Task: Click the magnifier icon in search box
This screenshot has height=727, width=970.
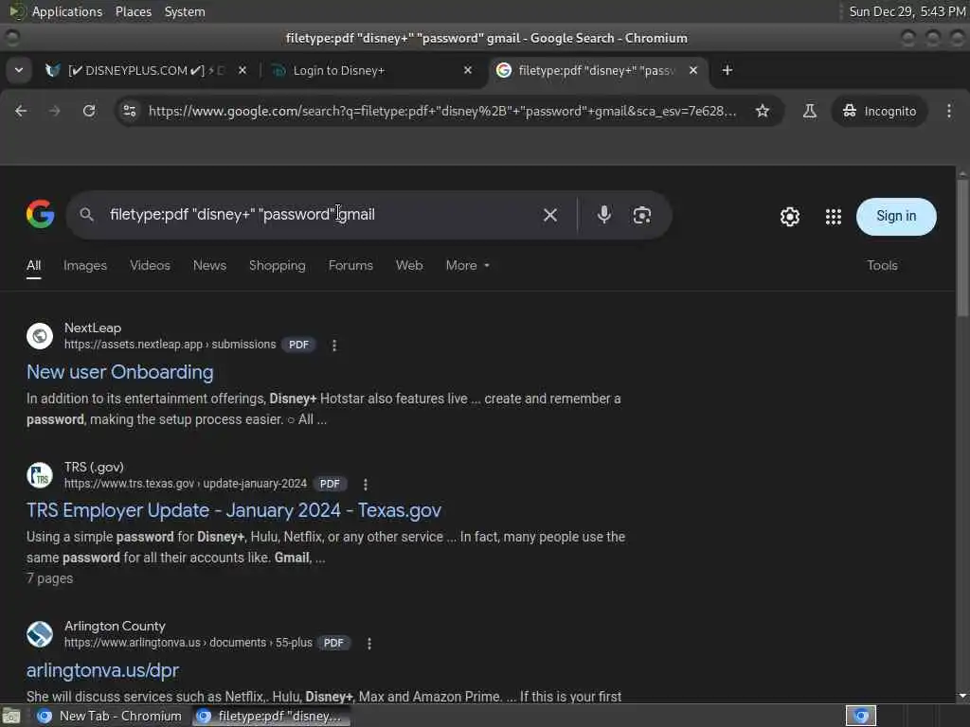Action: point(86,215)
